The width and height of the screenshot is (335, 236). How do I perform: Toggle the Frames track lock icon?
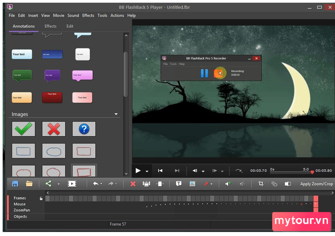(41, 198)
